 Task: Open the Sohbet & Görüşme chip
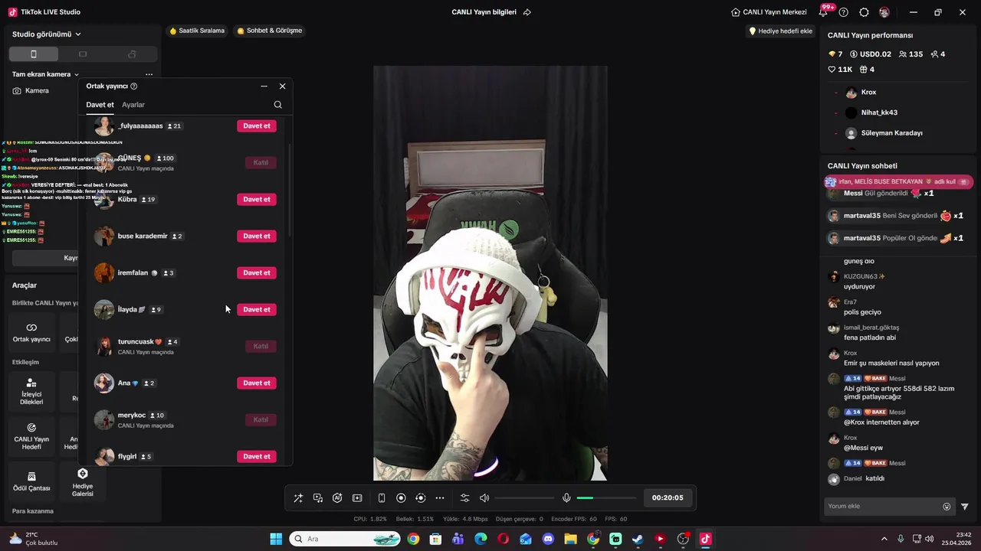click(270, 31)
